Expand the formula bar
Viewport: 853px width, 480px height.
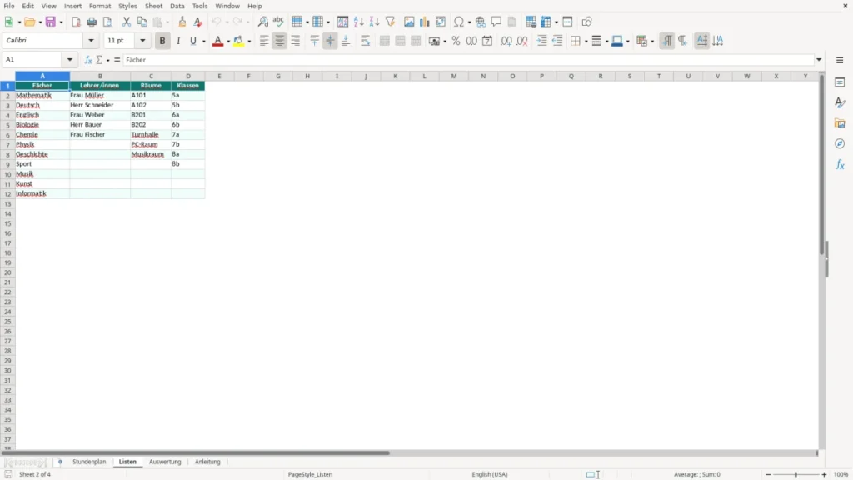819,60
